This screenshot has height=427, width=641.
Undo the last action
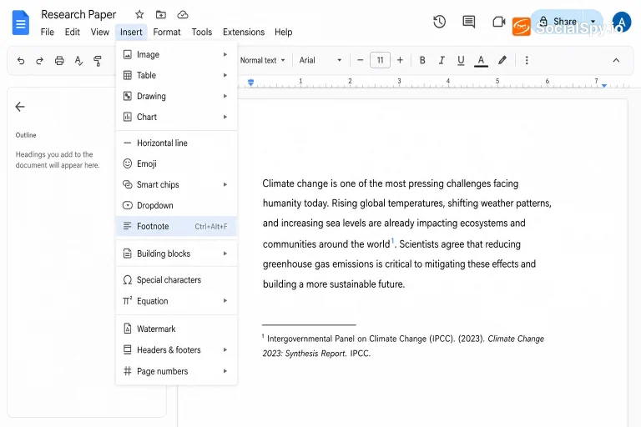click(21, 61)
